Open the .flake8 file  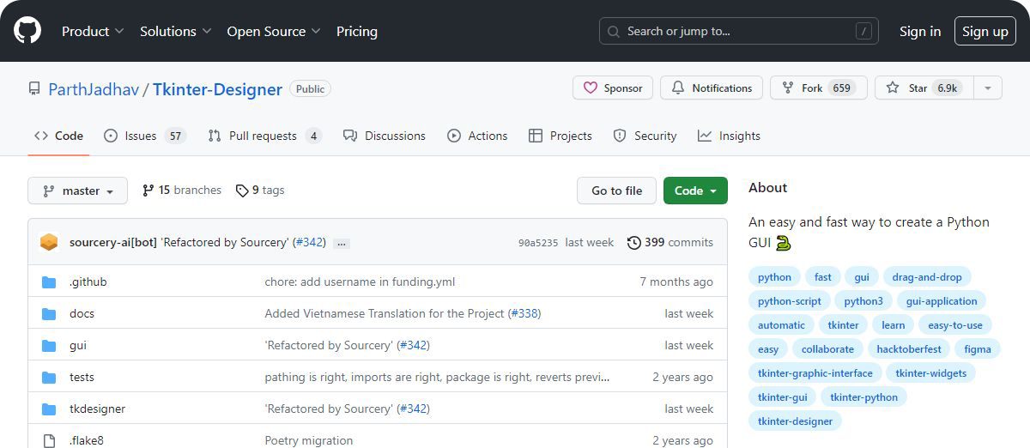pyautogui.click(x=87, y=440)
